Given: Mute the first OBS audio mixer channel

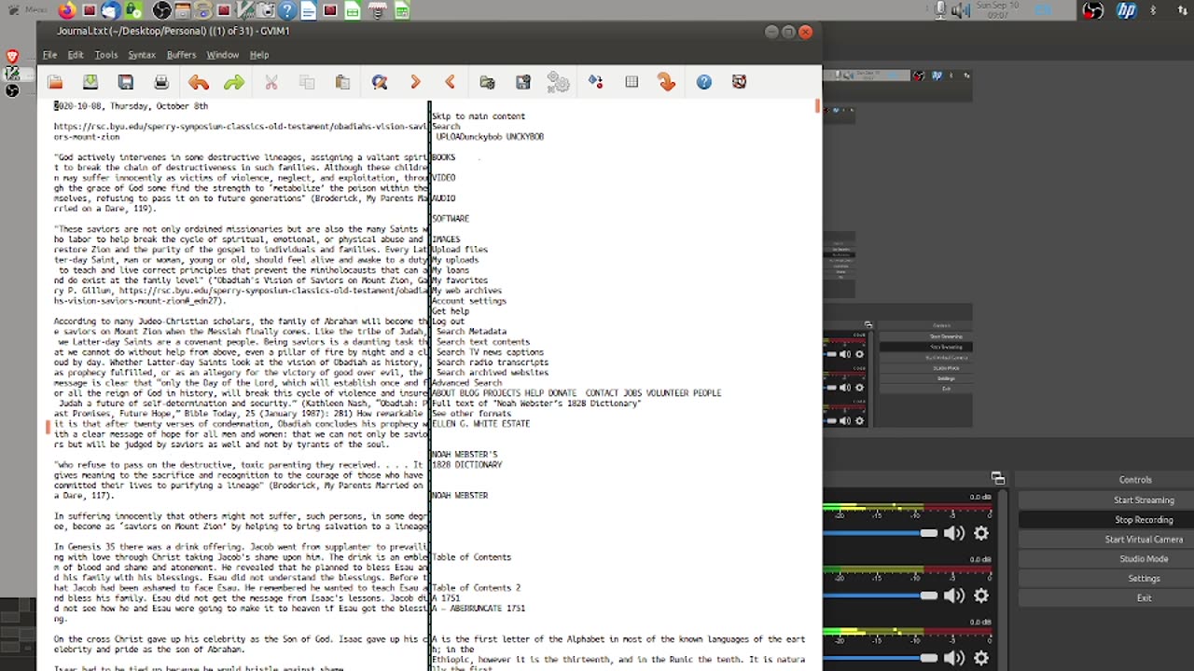Looking at the screenshot, I should 953,533.
